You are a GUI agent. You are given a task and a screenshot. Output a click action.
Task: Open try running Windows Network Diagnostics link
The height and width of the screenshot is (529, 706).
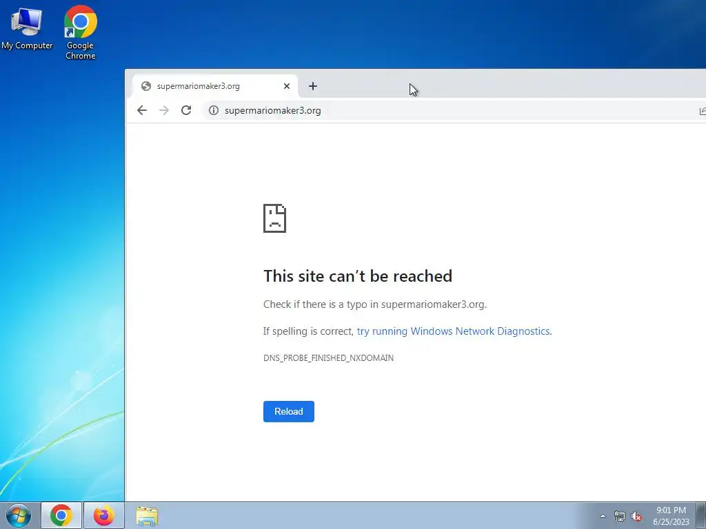point(454,331)
